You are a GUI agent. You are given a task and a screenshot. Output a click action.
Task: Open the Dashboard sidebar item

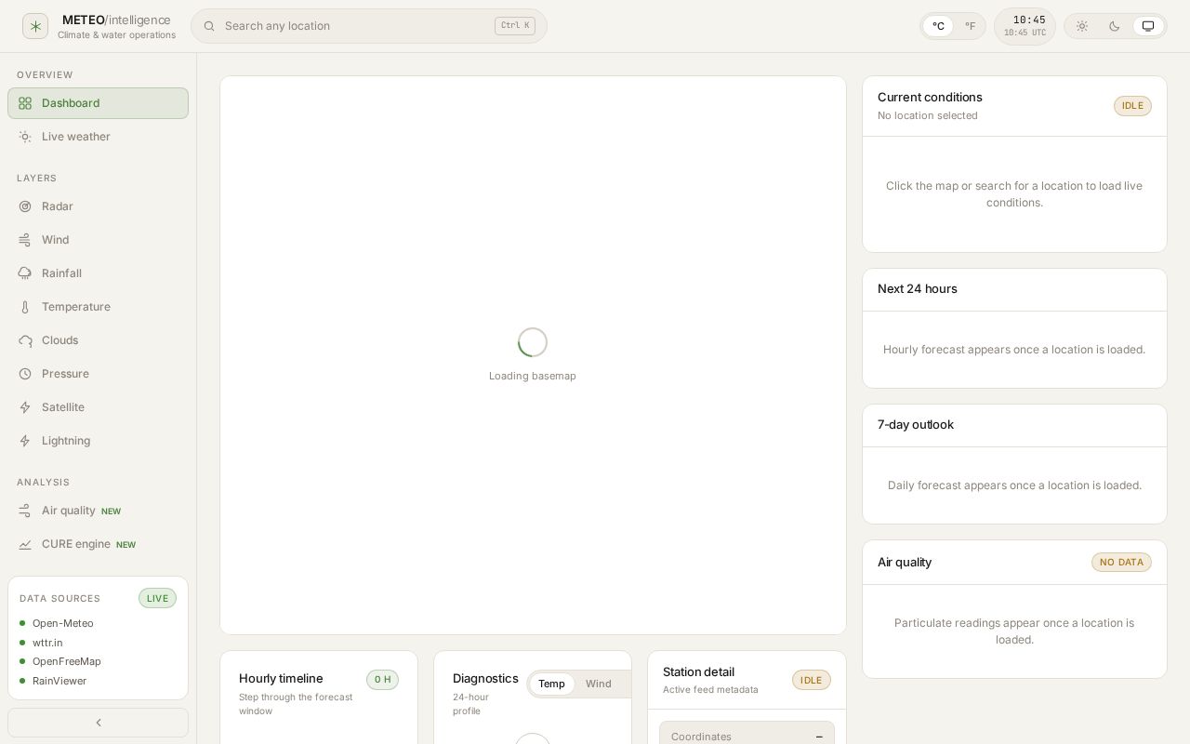point(98,103)
